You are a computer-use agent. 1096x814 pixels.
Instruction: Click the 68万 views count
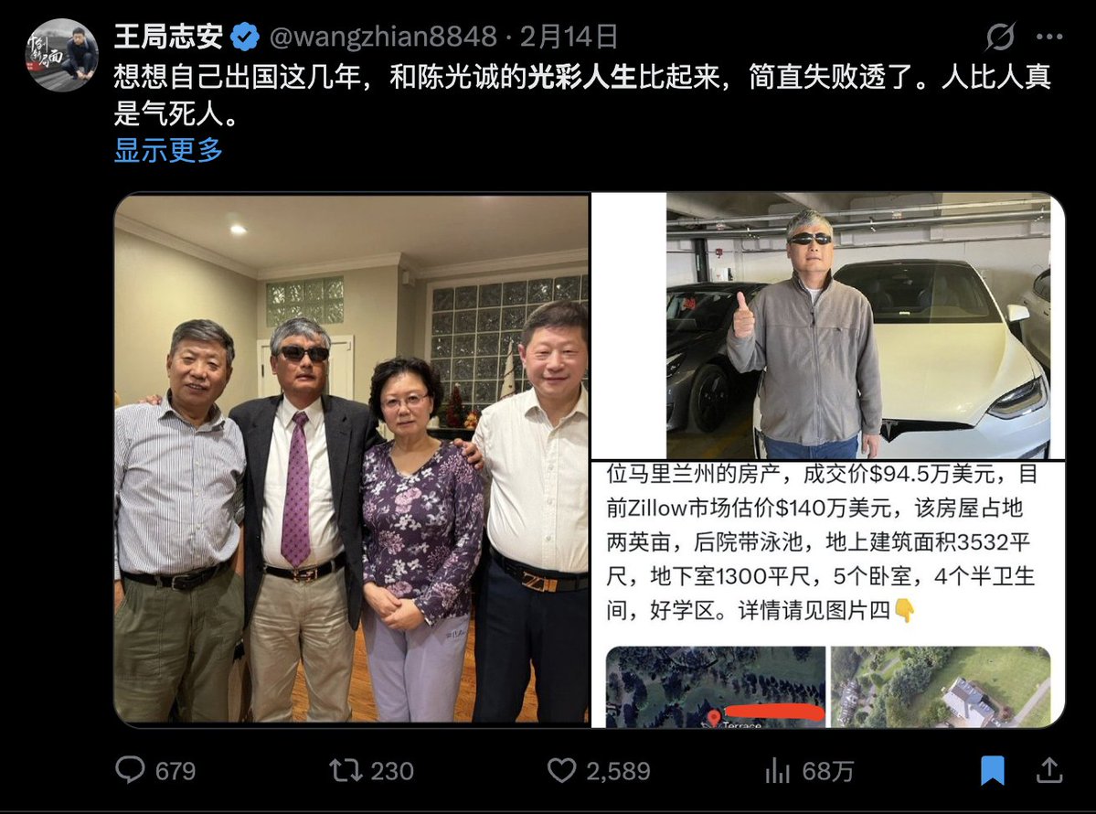(x=827, y=771)
